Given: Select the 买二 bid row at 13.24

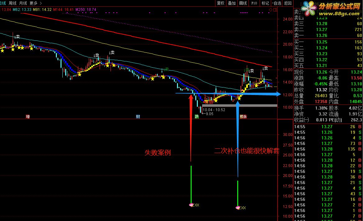Looking at the screenshot, I should 328,48.
